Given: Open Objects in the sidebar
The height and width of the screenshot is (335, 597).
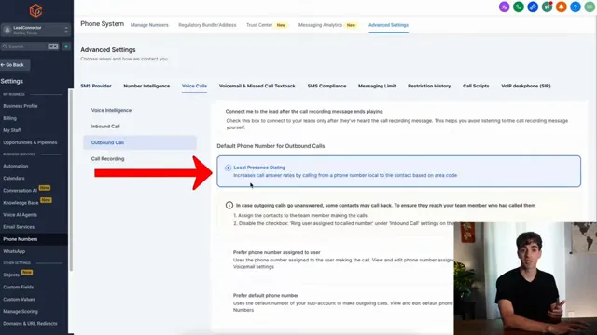Looking at the screenshot, I should [x=11, y=275].
